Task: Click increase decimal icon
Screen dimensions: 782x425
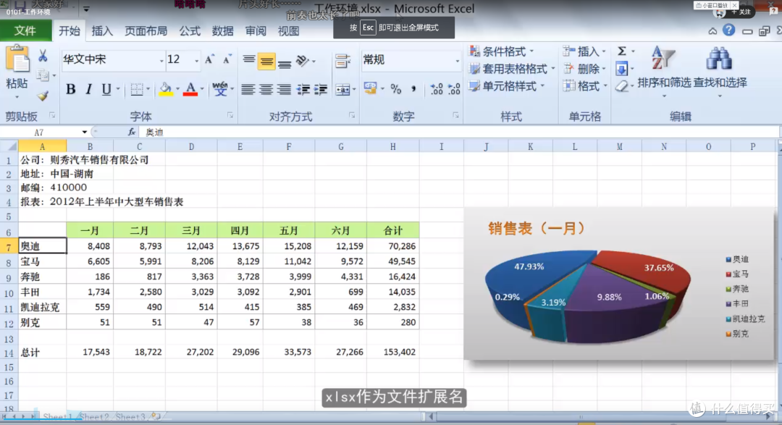Action: (x=437, y=89)
